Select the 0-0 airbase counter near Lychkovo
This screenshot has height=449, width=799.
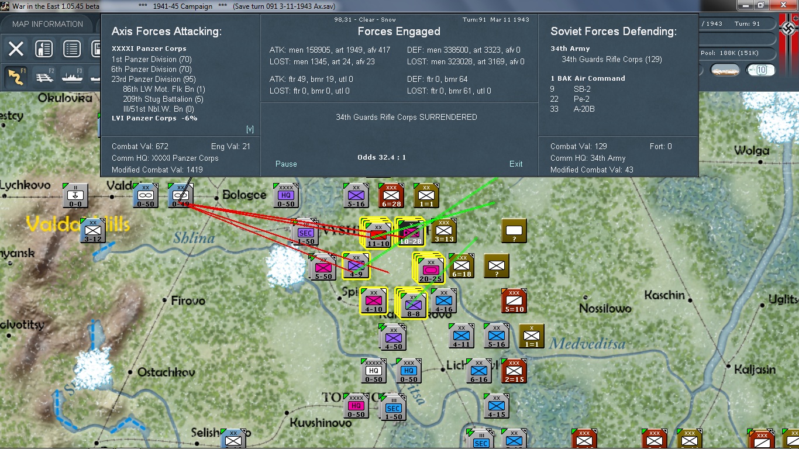click(75, 195)
